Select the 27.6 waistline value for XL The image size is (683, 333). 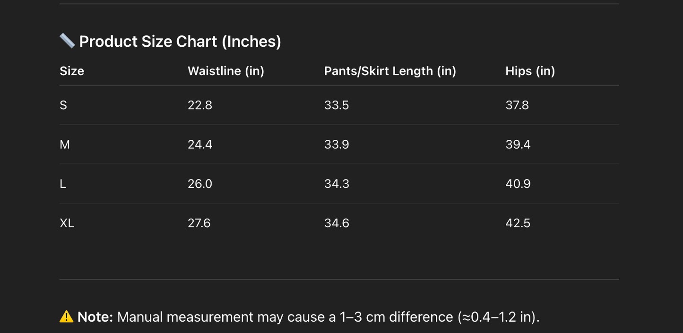(x=199, y=223)
